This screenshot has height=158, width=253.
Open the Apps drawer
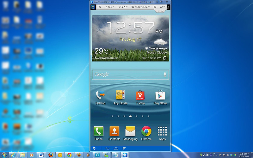point(162,133)
